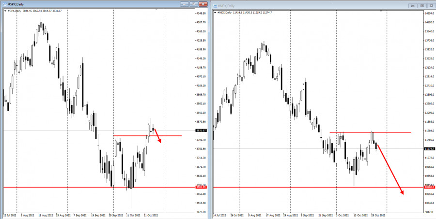Click the 3473.70 price on SPX scale
The height and width of the screenshot is (219, 436).
pos(202,212)
